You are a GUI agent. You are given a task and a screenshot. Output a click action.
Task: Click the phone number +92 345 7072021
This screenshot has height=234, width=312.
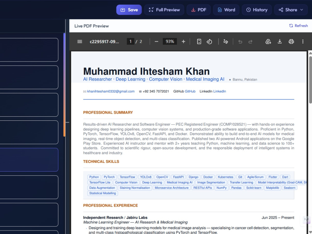[156, 91]
